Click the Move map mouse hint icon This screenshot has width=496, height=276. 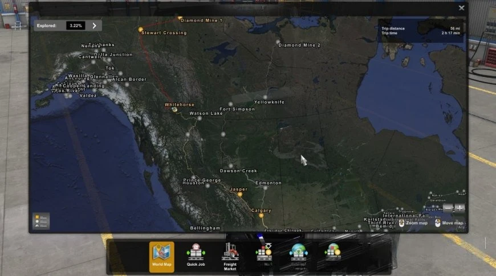(437, 223)
